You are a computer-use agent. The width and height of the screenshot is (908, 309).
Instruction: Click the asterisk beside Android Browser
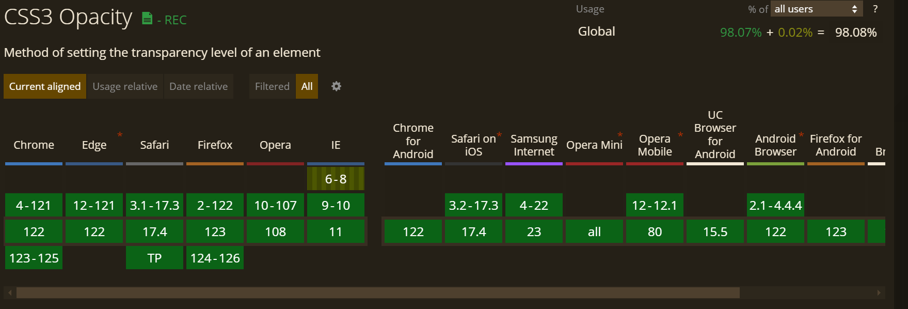(801, 135)
